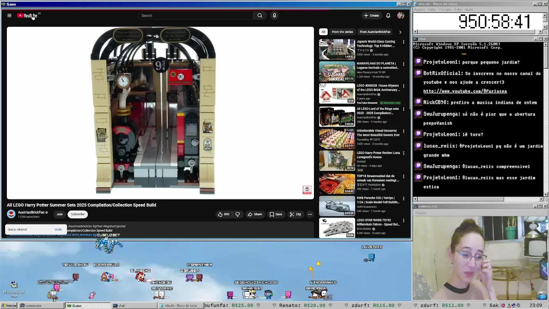Share the video
The image size is (549, 309).
[x=254, y=214]
